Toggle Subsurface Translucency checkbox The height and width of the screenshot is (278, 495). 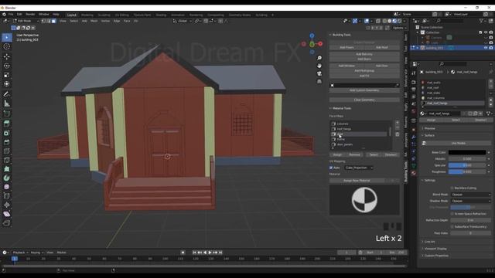coord(452,226)
